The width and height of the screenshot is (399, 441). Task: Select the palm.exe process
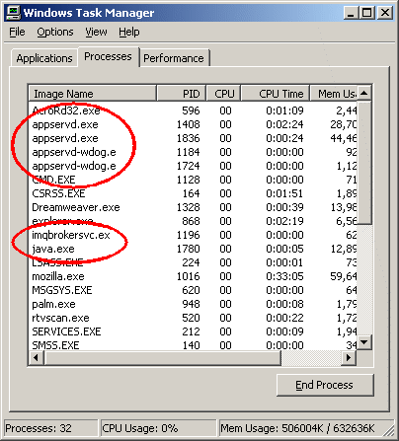pos(193,304)
